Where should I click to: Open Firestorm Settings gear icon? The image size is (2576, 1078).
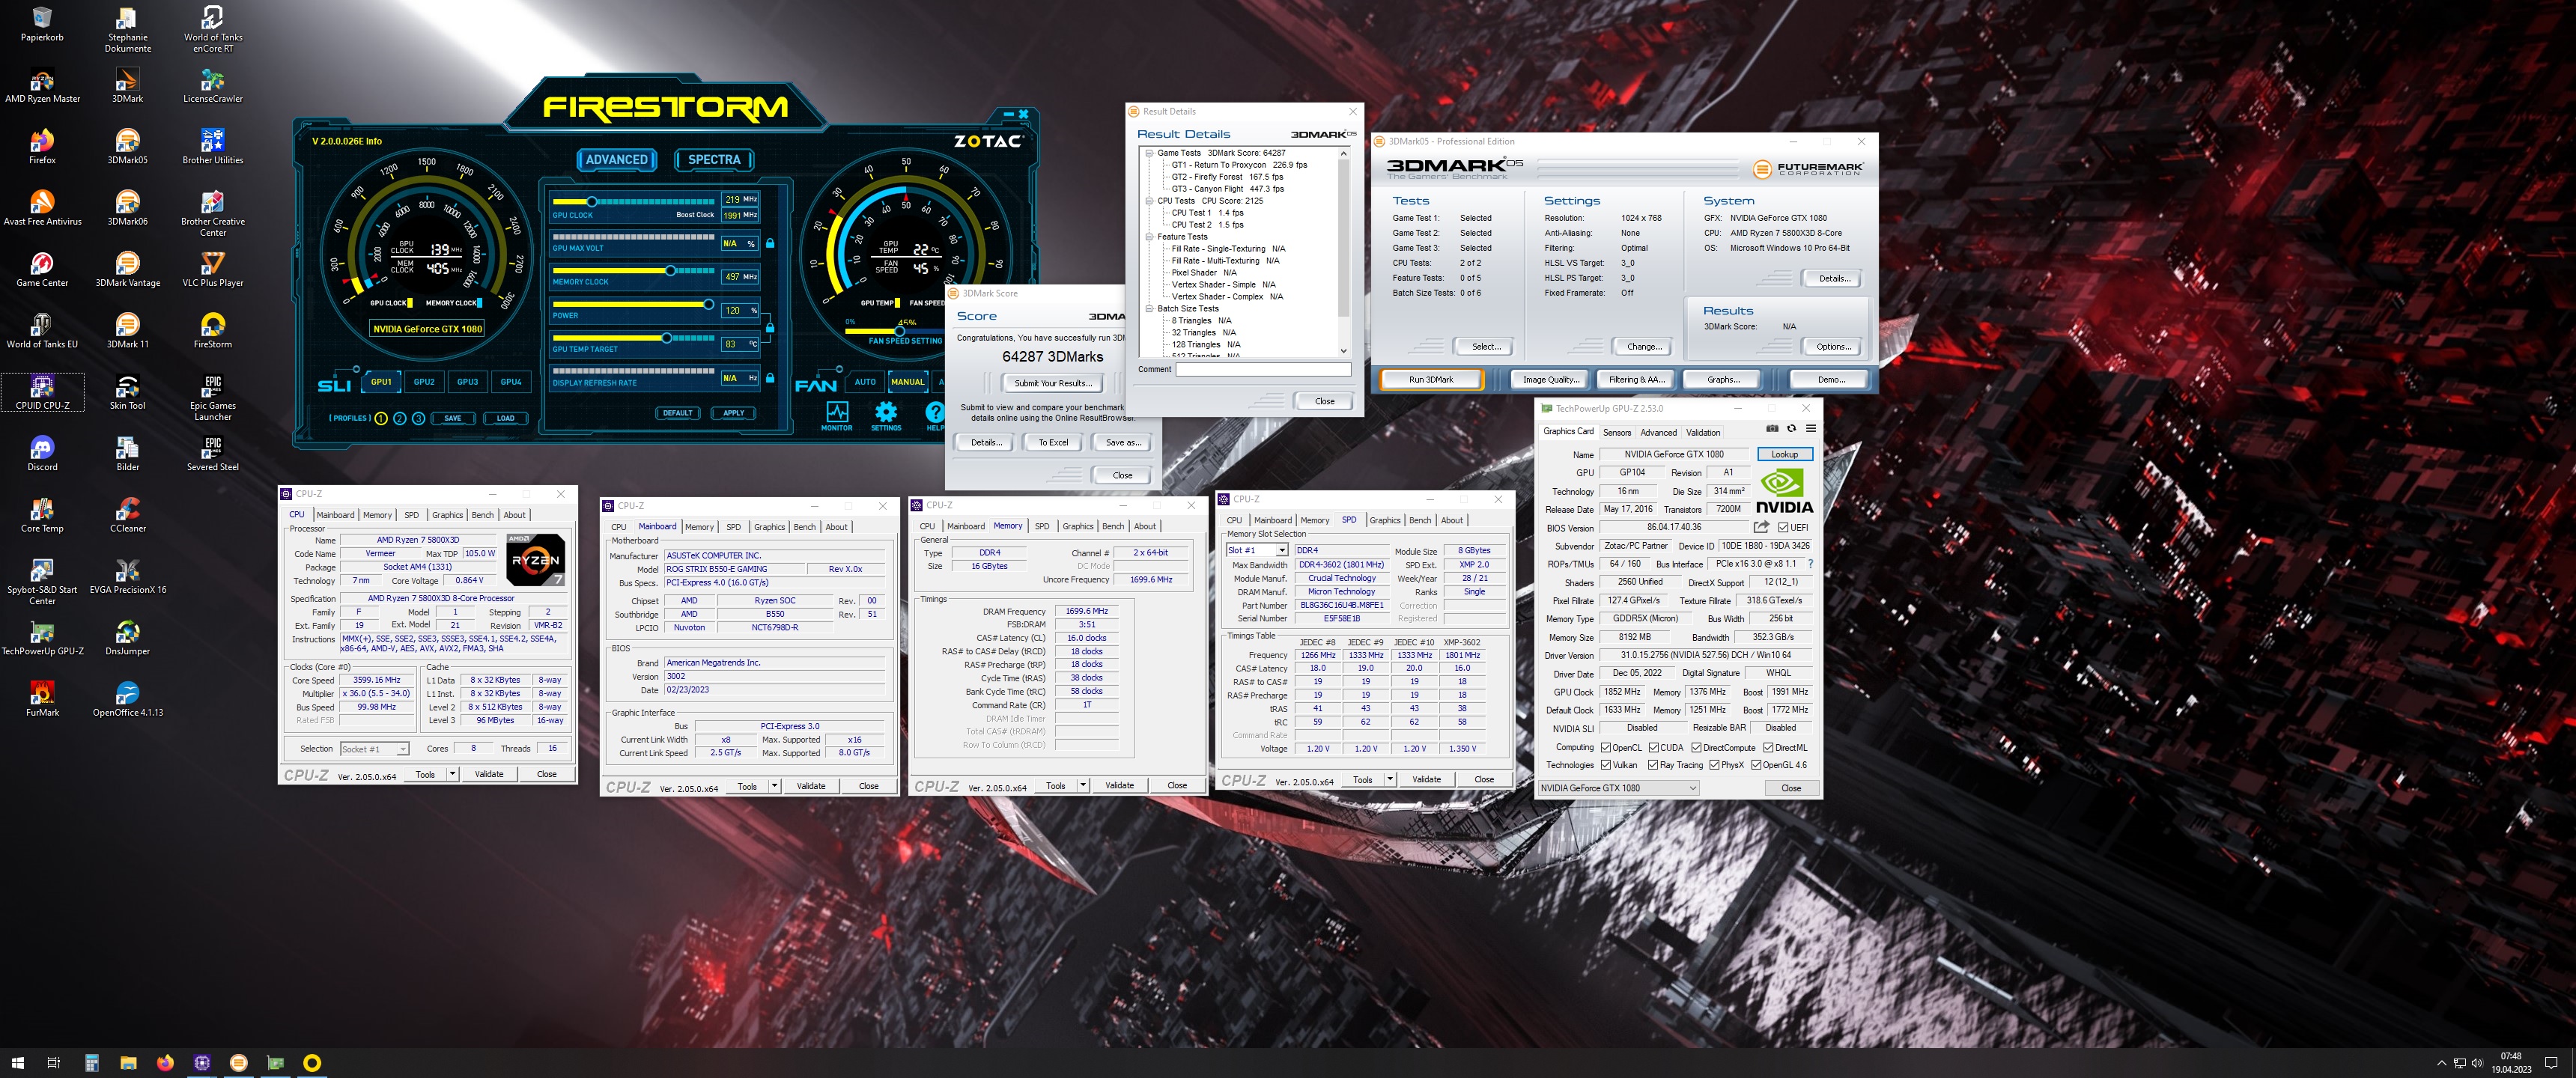[886, 411]
